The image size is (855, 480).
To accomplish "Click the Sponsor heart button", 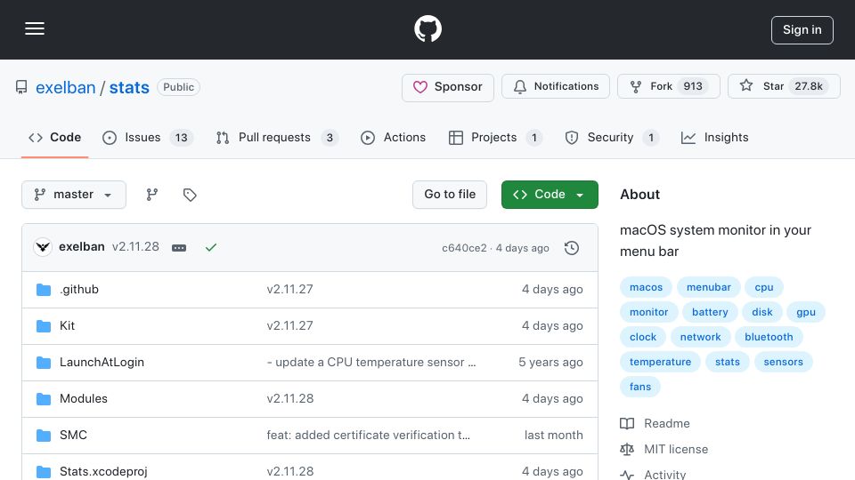I will [448, 87].
